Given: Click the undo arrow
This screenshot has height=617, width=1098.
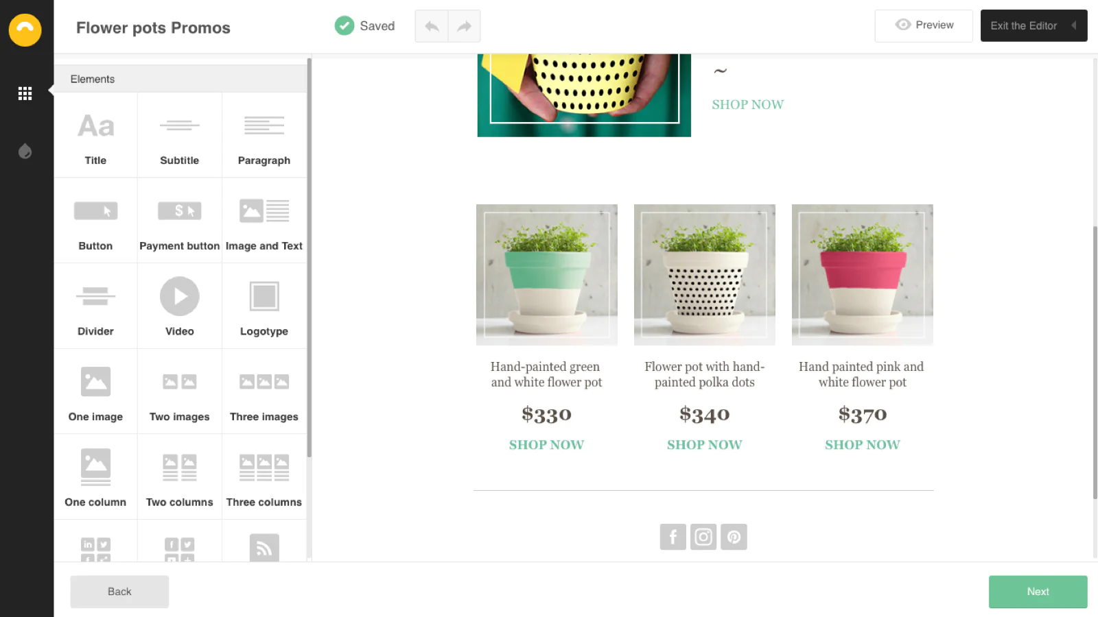Looking at the screenshot, I should tap(432, 26).
